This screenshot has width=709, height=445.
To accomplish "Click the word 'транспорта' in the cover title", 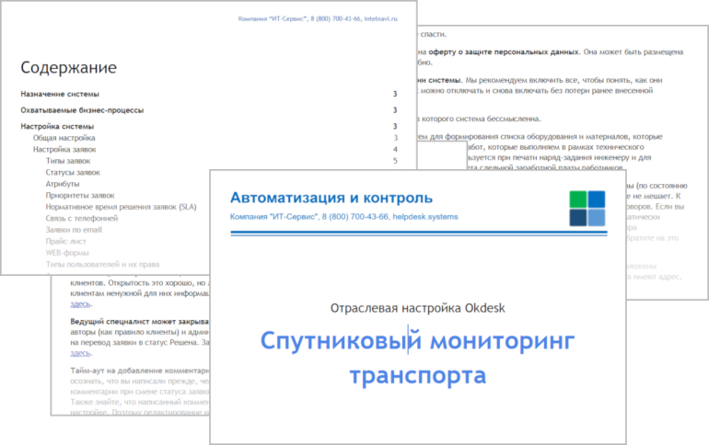I will tap(418, 375).
